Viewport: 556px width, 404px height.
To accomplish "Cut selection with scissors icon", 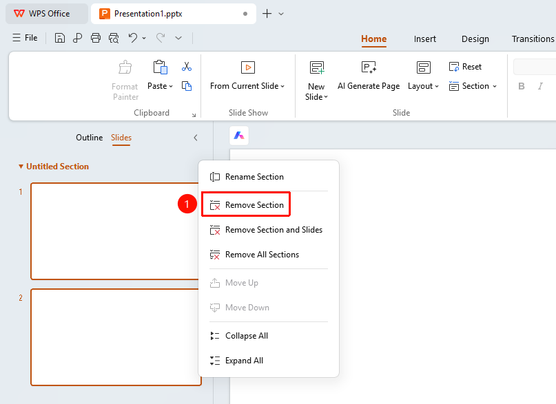I will (x=187, y=67).
